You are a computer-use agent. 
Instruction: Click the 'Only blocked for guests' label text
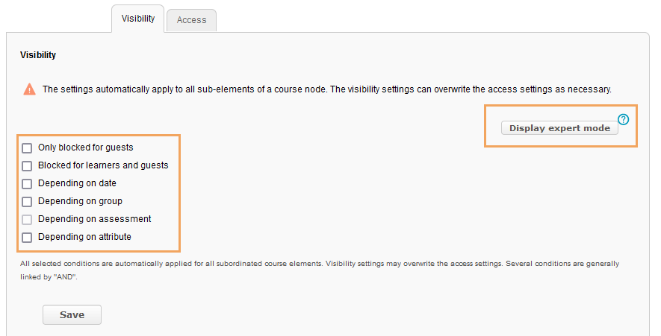point(86,148)
